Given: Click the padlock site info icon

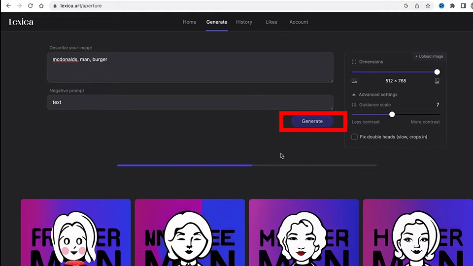Looking at the screenshot, I should click(55, 6).
